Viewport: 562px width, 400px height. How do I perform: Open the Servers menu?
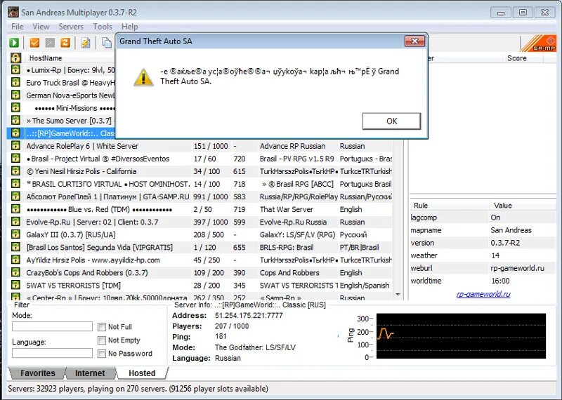click(x=71, y=27)
